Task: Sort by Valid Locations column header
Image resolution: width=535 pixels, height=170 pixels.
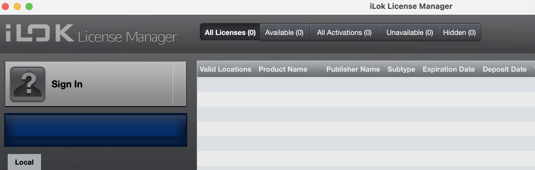Action: click(226, 69)
